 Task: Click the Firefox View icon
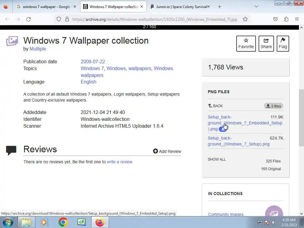tap(6, 7)
